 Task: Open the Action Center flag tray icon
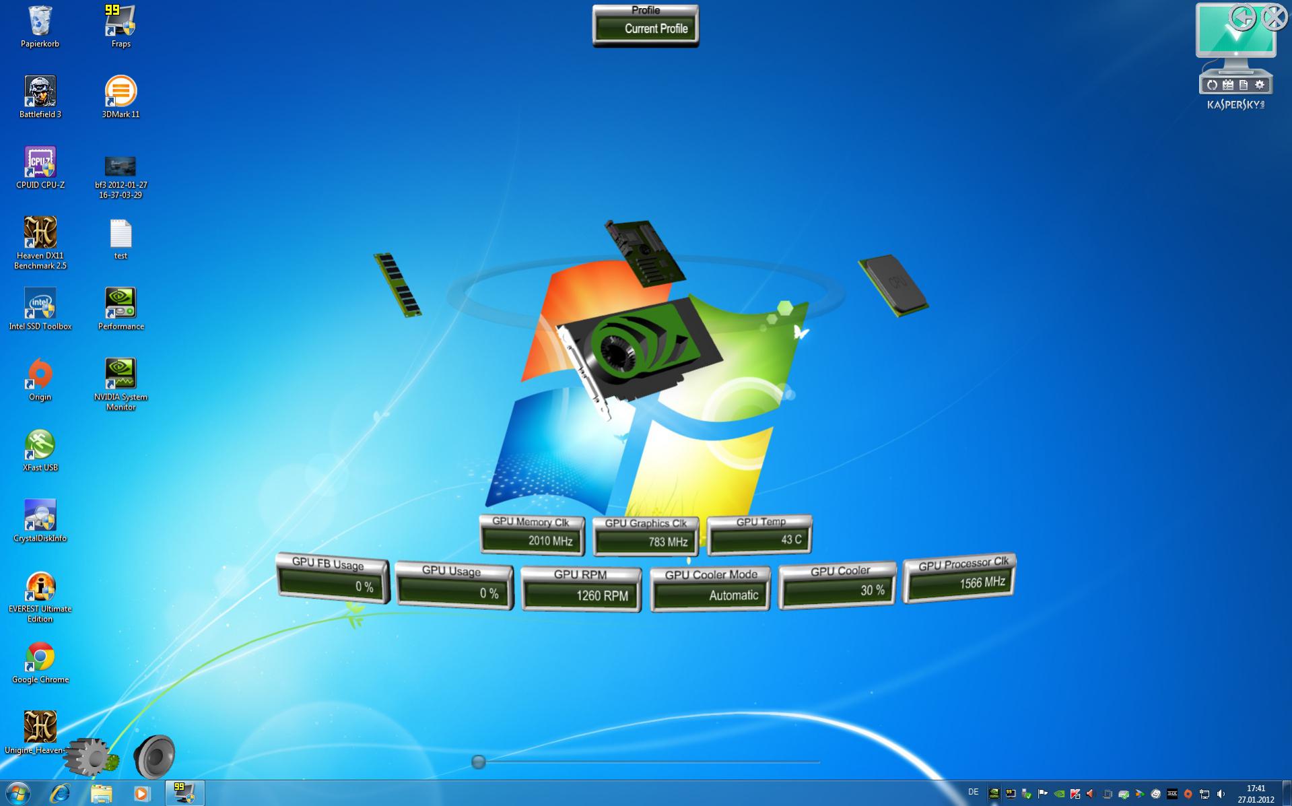tap(1043, 794)
